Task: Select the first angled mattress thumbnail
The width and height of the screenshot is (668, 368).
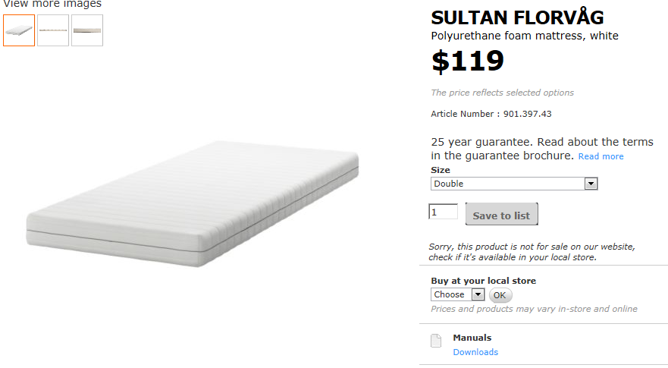Action: [x=19, y=30]
